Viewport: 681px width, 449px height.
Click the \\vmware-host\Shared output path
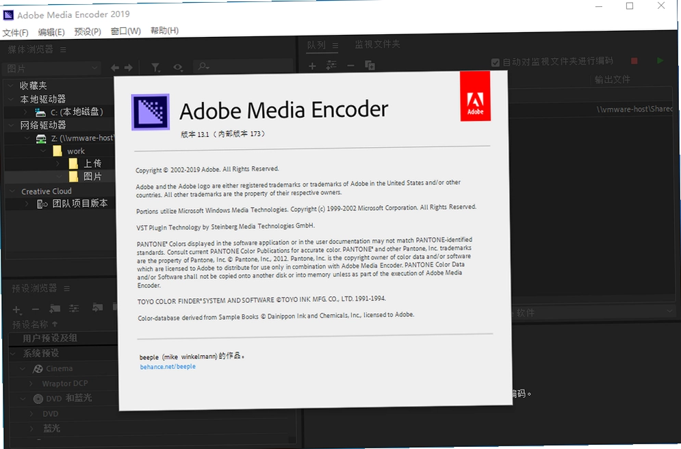[634, 109]
